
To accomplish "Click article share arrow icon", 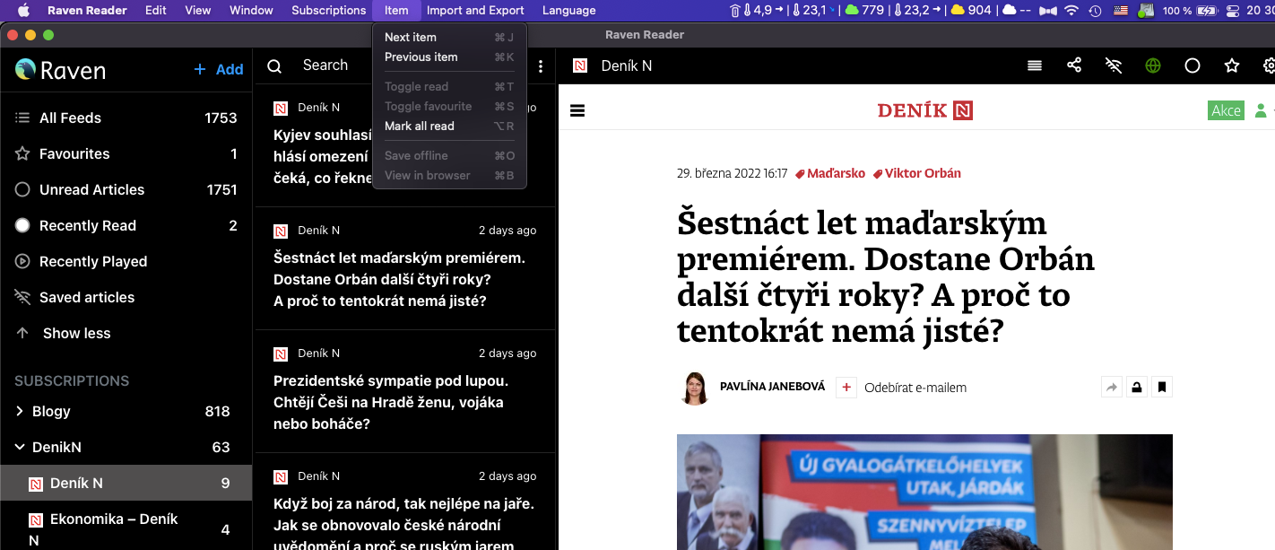I will [x=1112, y=388].
